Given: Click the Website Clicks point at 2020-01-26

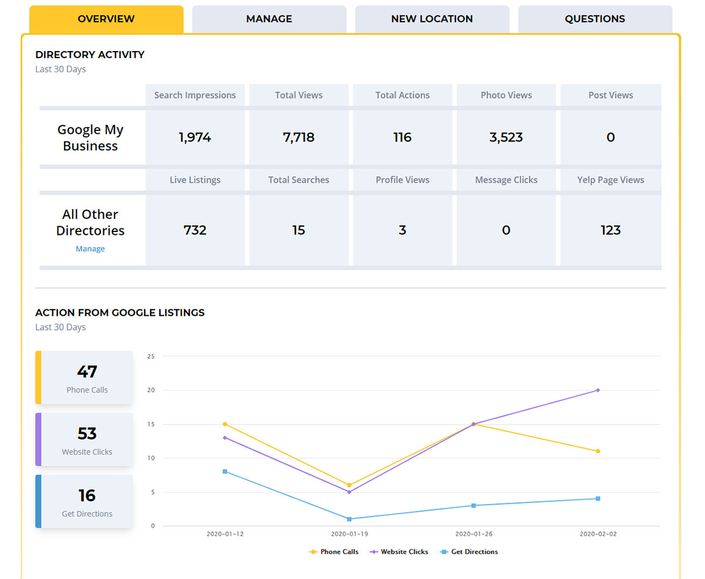Looking at the screenshot, I should pos(474,423).
